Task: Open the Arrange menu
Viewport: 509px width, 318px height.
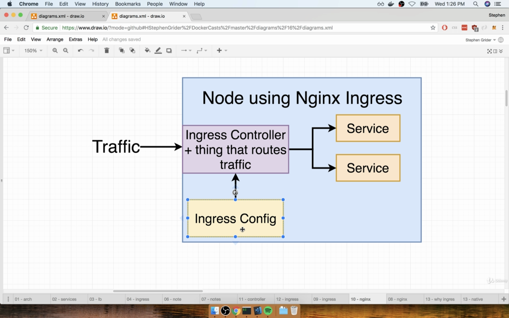Action: pos(55,39)
